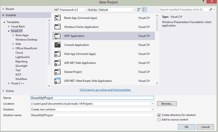Viewport: 218px width, 132px height.
Task: Expand the Recent section
Action: (x=3, y=9)
